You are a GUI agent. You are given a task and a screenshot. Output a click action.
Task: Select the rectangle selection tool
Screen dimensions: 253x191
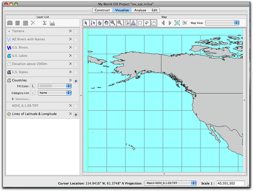(140, 23)
